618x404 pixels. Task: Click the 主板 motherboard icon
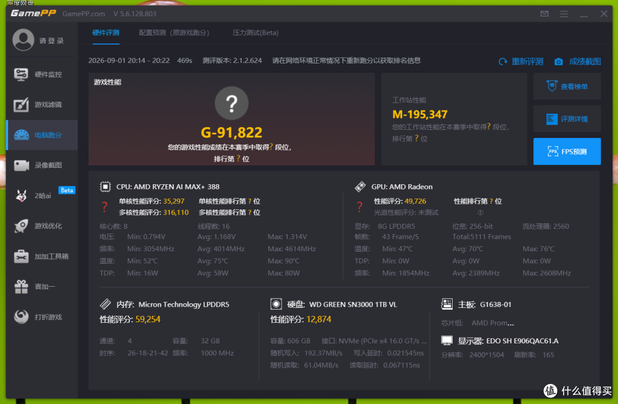pos(446,304)
